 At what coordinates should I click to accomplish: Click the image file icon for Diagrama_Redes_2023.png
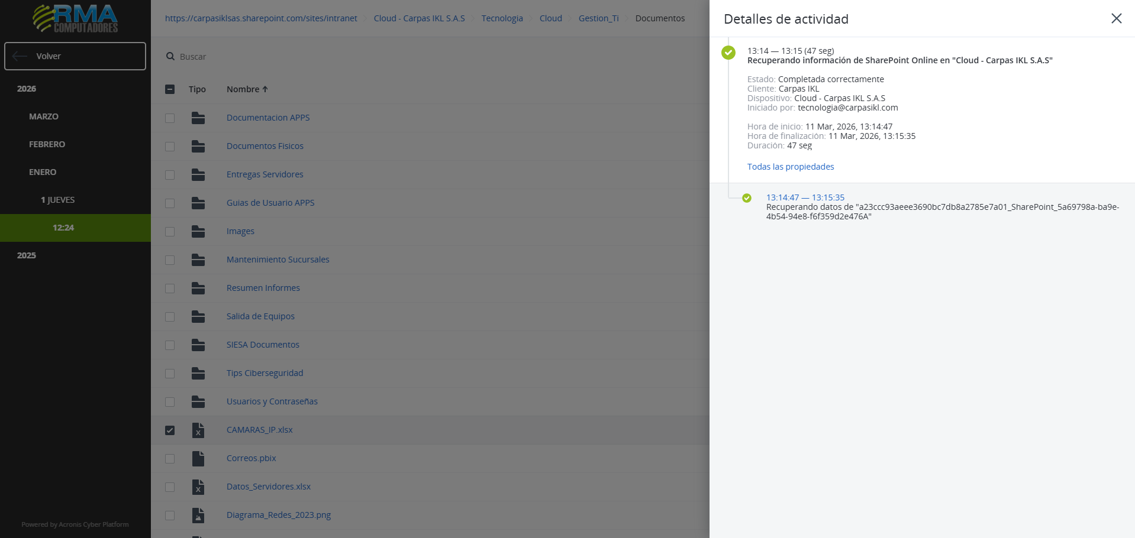coord(198,515)
